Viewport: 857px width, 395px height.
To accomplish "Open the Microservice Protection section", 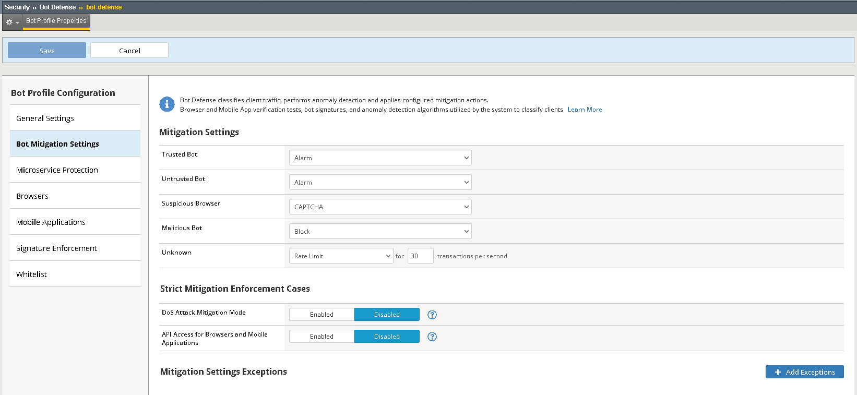I will [57, 170].
